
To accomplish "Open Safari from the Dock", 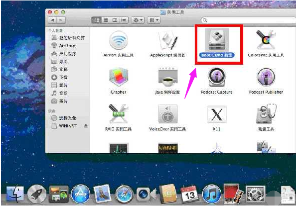I will click(x=124, y=194).
